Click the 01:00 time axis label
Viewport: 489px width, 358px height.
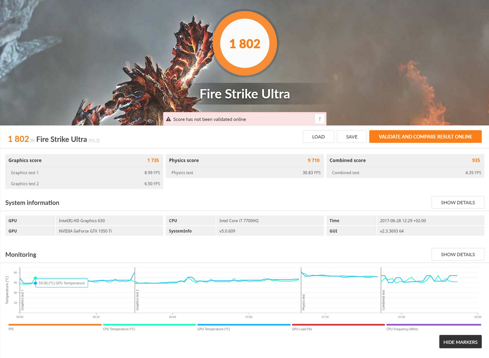point(249,317)
